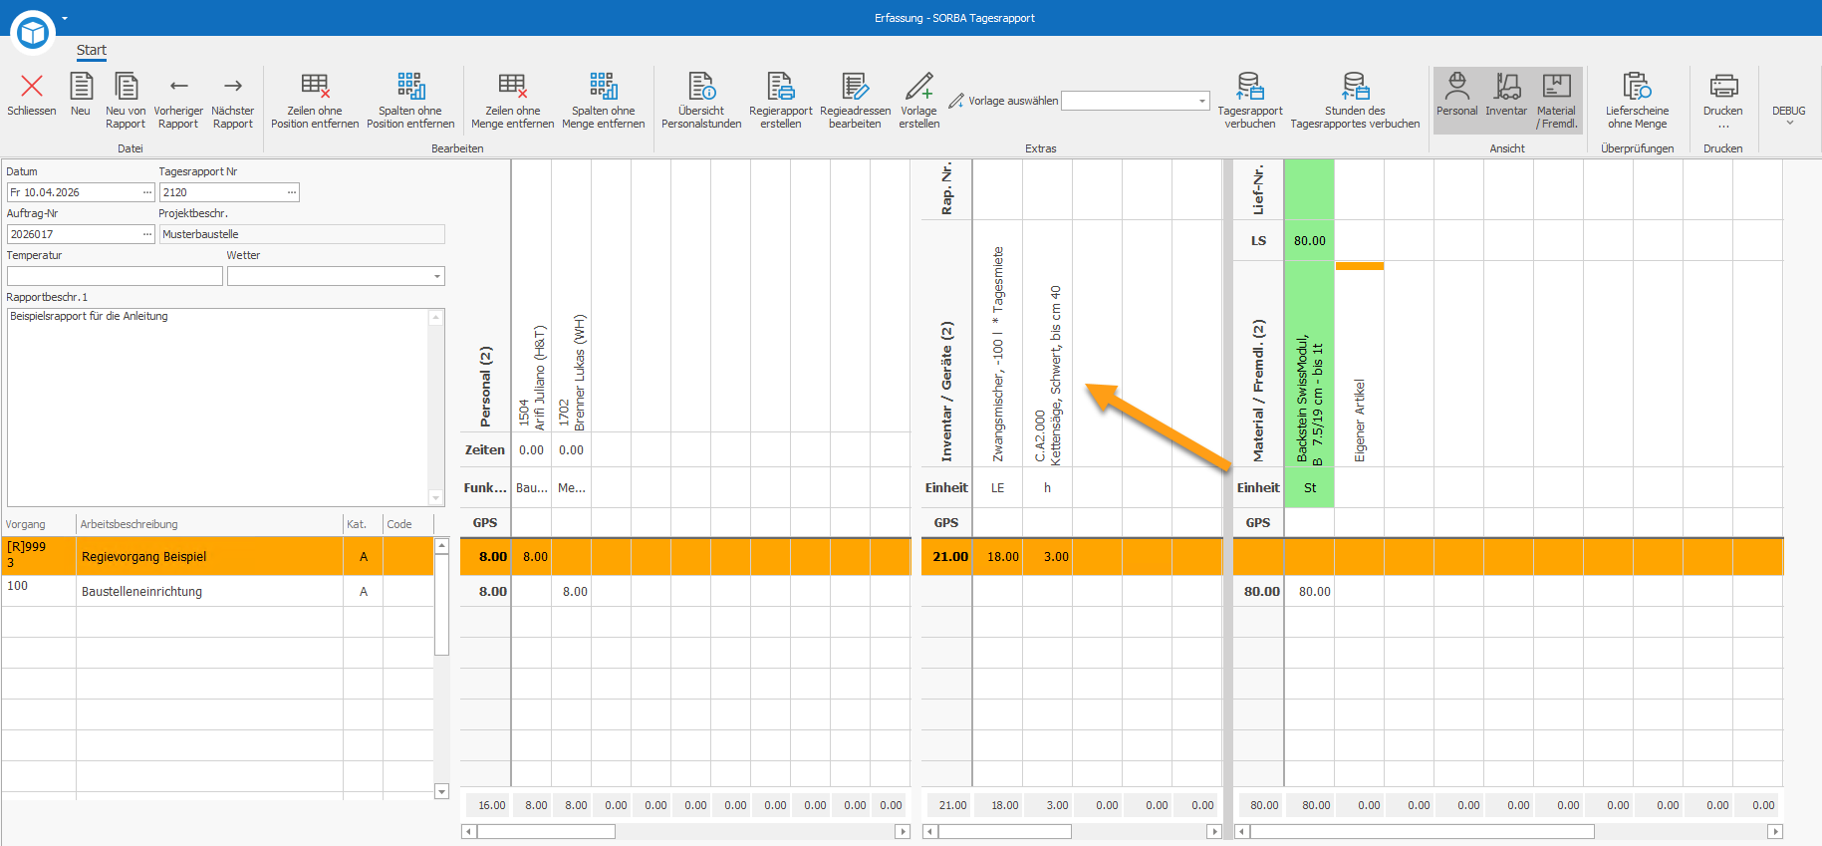Go to Vorheriger Rapport arrow

pyautogui.click(x=178, y=87)
